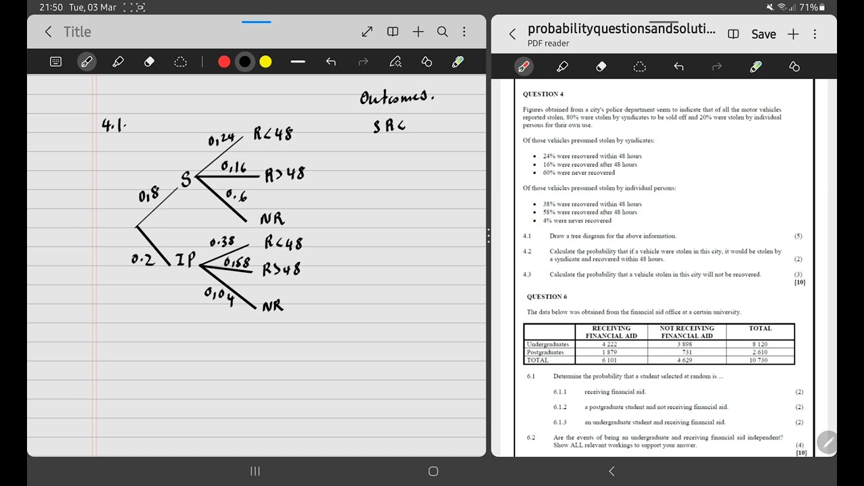This screenshot has height=486, width=864.
Task: Open reading mode in the PDF reader
Action: [x=734, y=34]
